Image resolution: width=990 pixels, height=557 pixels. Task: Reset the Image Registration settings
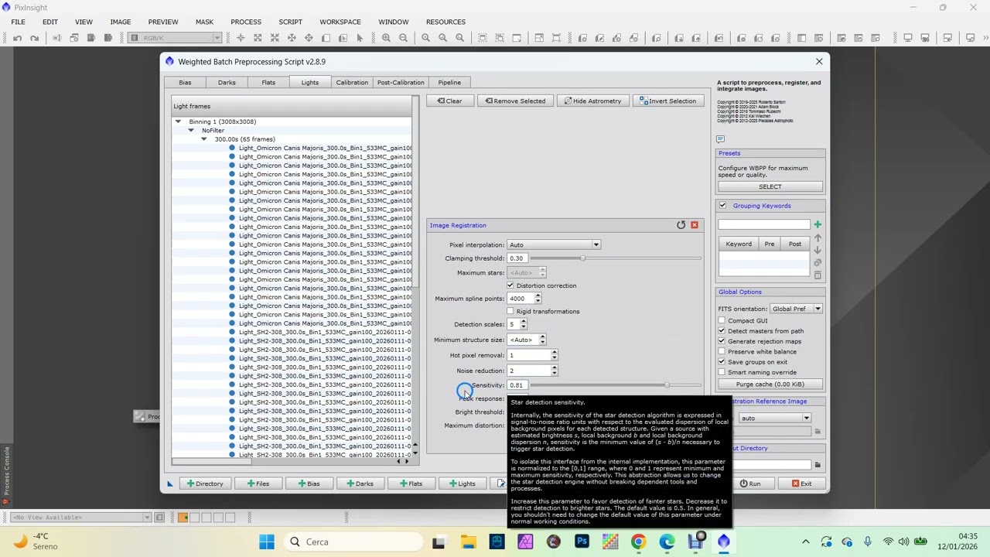point(681,225)
